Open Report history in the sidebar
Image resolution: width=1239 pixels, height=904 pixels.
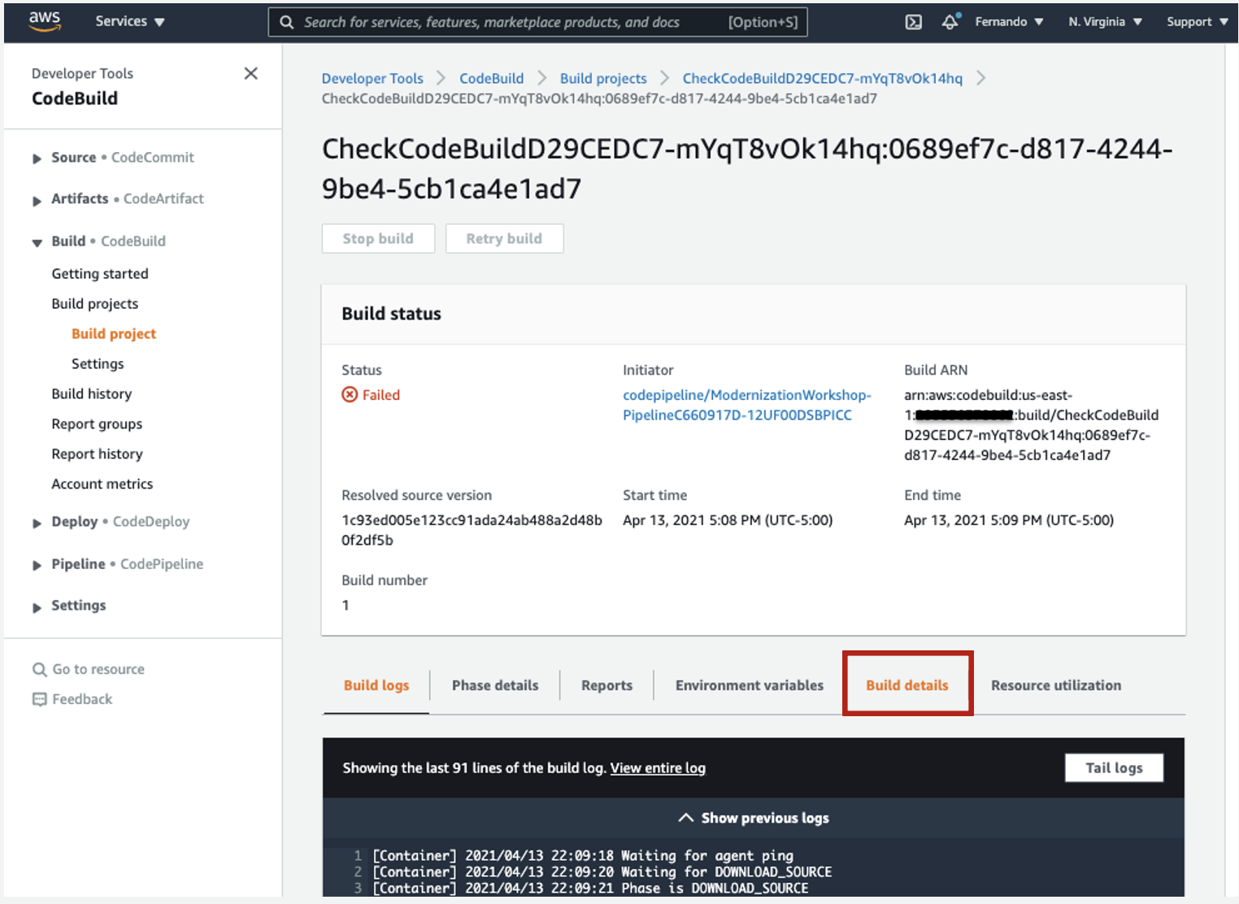pyautogui.click(x=97, y=454)
